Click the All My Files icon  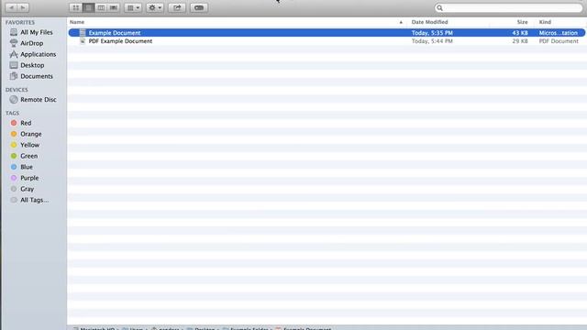[x=14, y=32]
